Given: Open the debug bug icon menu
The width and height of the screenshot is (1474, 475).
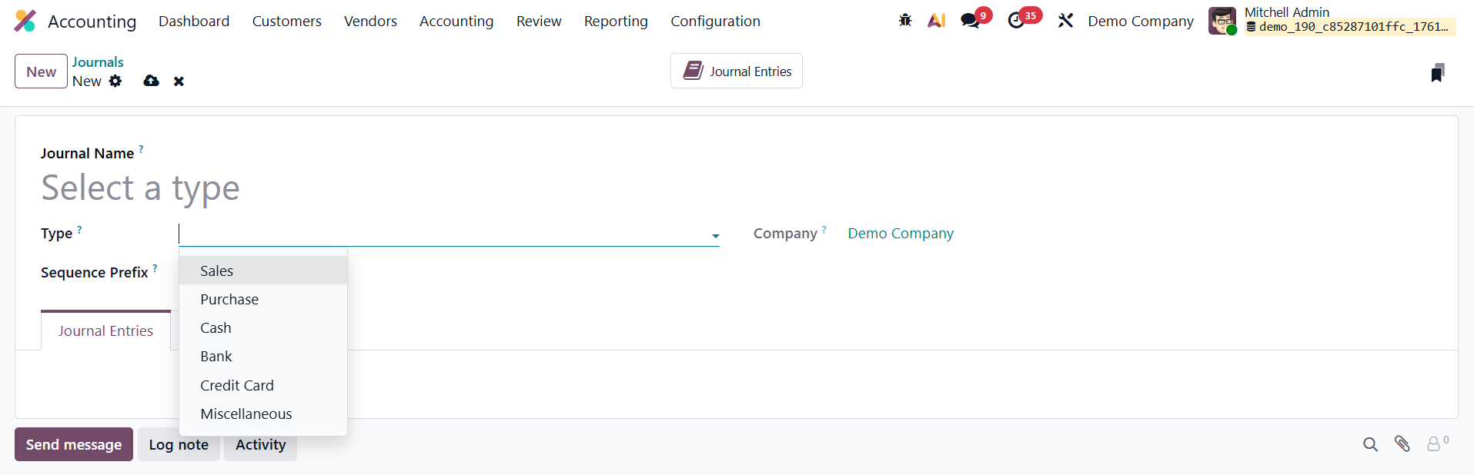Looking at the screenshot, I should click(905, 21).
